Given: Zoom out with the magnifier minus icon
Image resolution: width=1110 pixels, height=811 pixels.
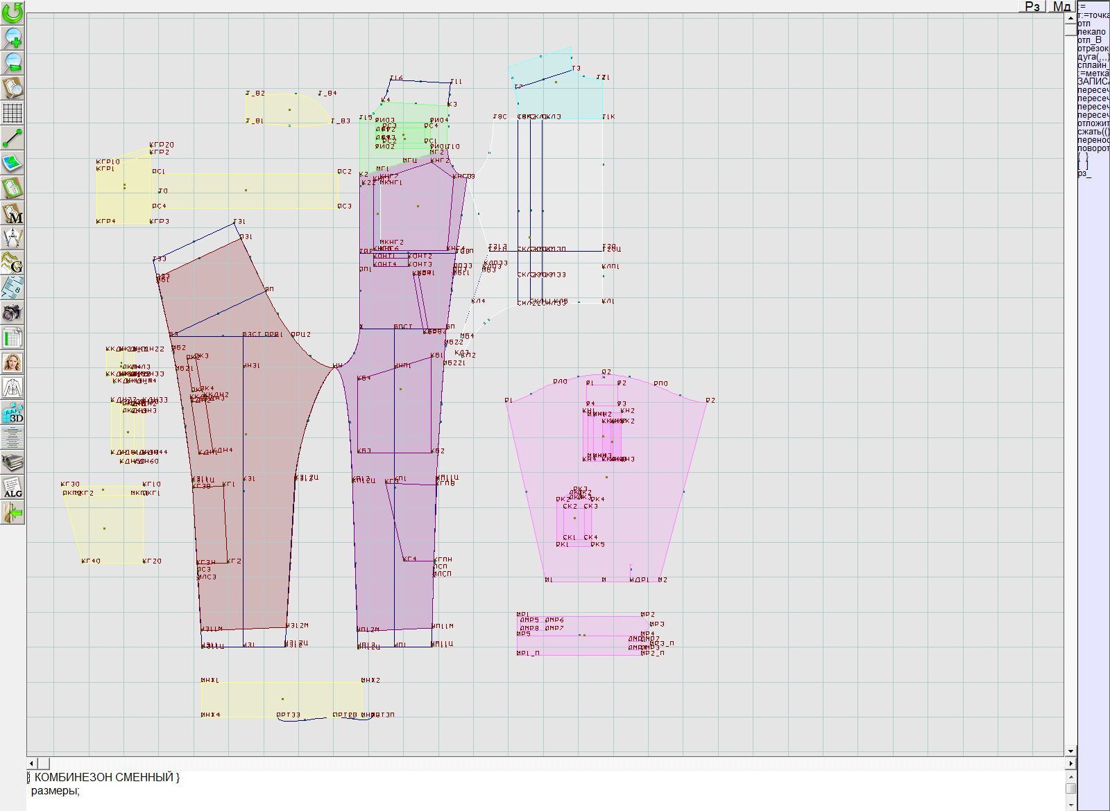Looking at the screenshot, I should 12,62.
